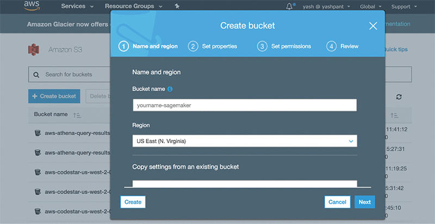Click the 5:27:31 timestamp cell
Screen dimensions: 435x224
[x=397, y=149]
